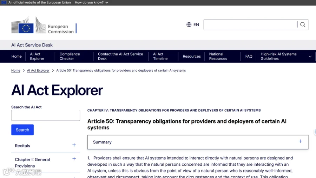This screenshot has height=178, width=316.
Task: Click the Article 50 heading text
Action: point(187,124)
